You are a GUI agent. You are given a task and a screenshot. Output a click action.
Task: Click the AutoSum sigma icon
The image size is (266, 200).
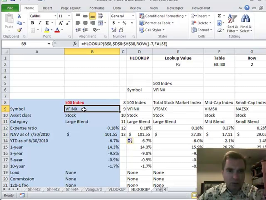[219, 16]
